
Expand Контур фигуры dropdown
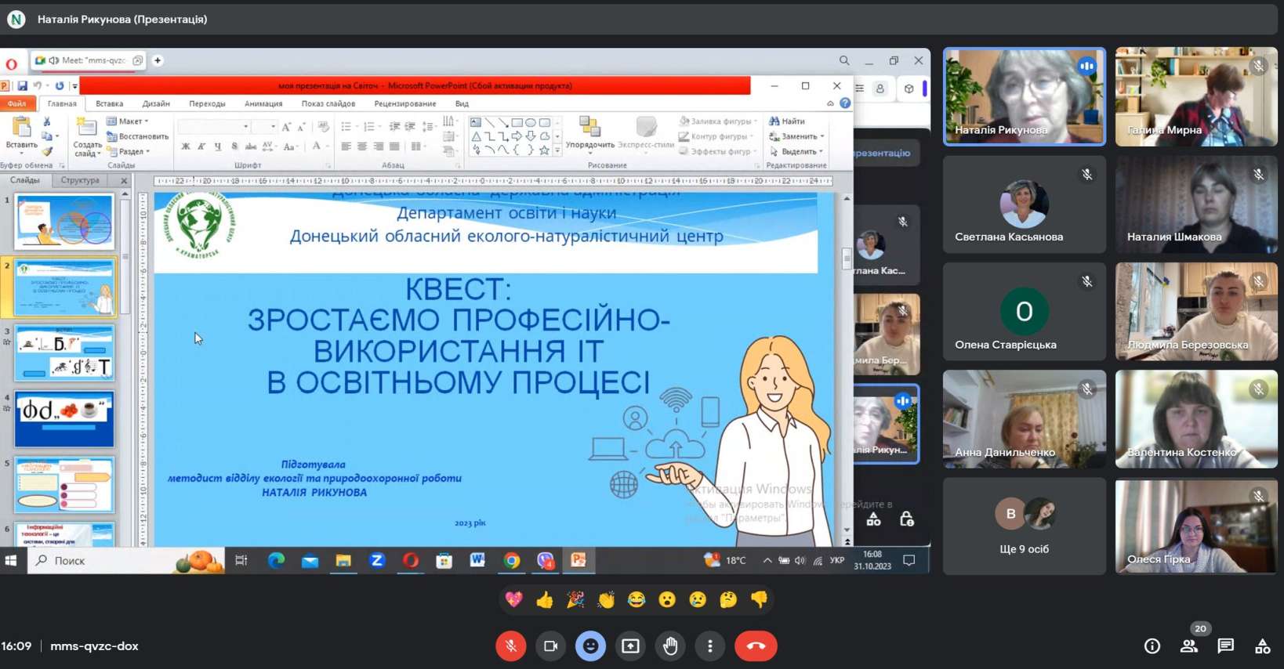tap(717, 136)
